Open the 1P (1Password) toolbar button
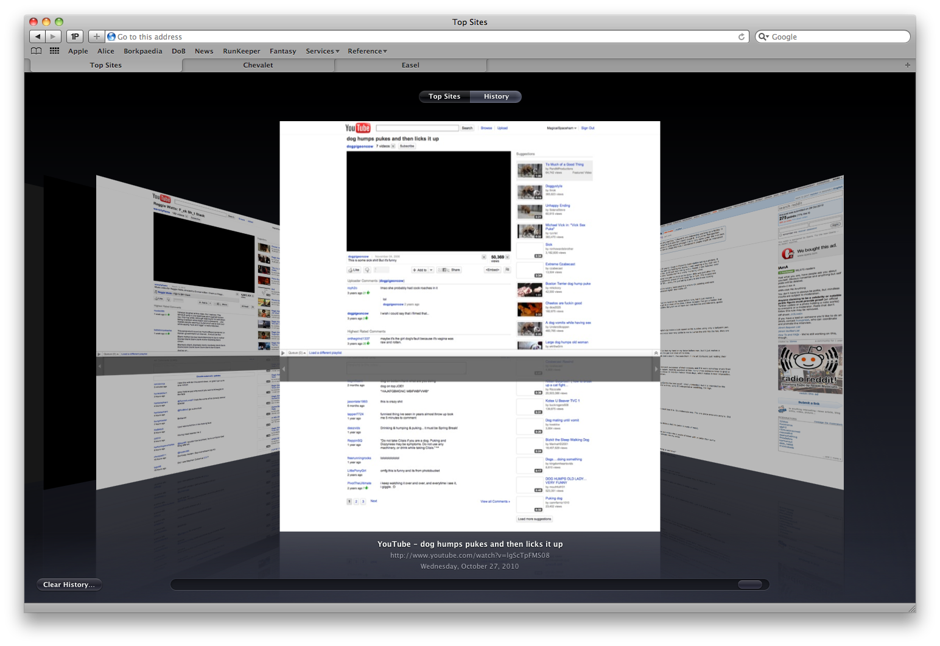The width and height of the screenshot is (940, 646). coord(75,37)
